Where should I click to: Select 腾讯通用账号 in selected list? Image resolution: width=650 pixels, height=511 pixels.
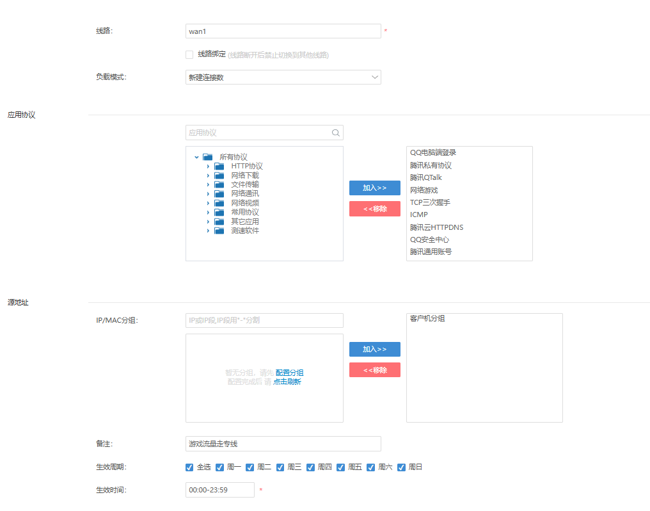(x=431, y=252)
